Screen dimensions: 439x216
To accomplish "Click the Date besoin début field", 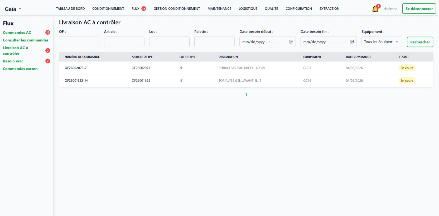I will click(267, 42).
